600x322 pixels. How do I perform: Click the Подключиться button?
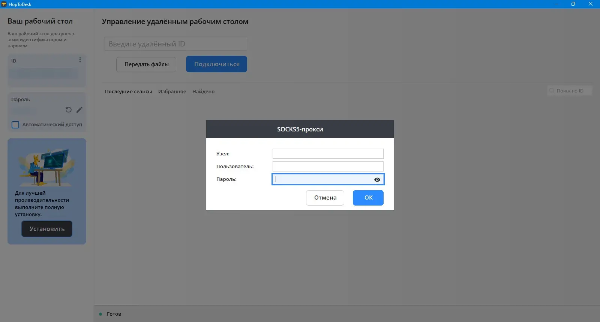[217, 64]
